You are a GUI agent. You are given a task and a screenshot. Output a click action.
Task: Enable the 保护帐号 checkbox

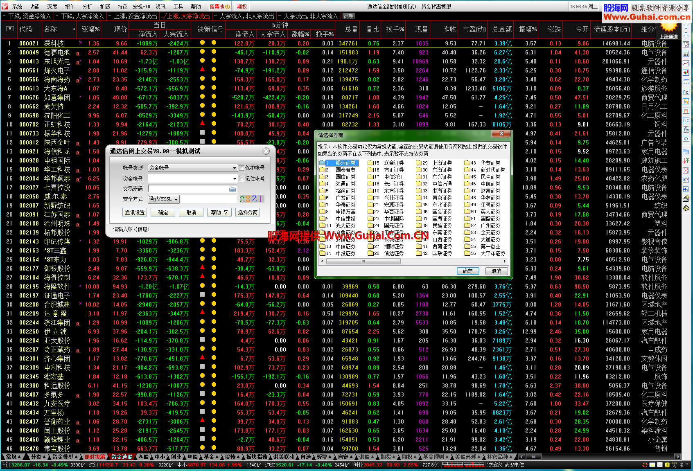click(x=242, y=168)
